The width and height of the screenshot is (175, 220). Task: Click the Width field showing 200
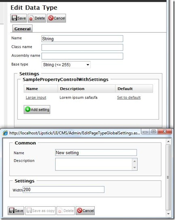click(x=64, y=190)
